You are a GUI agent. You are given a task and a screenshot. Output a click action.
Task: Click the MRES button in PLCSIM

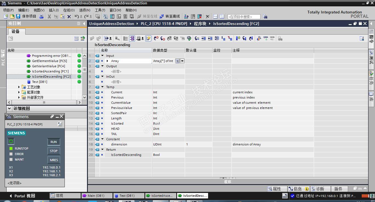tap(54, 160)
